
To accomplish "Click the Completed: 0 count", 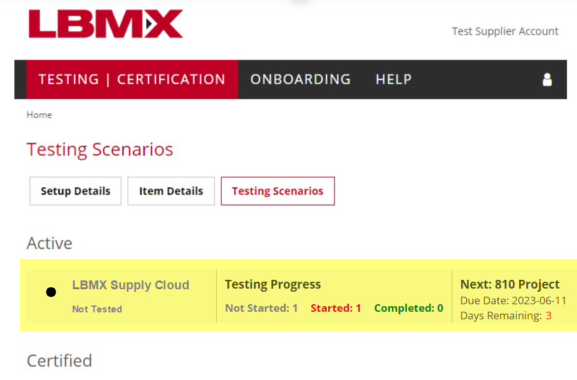I will click(x=409, y=308).
